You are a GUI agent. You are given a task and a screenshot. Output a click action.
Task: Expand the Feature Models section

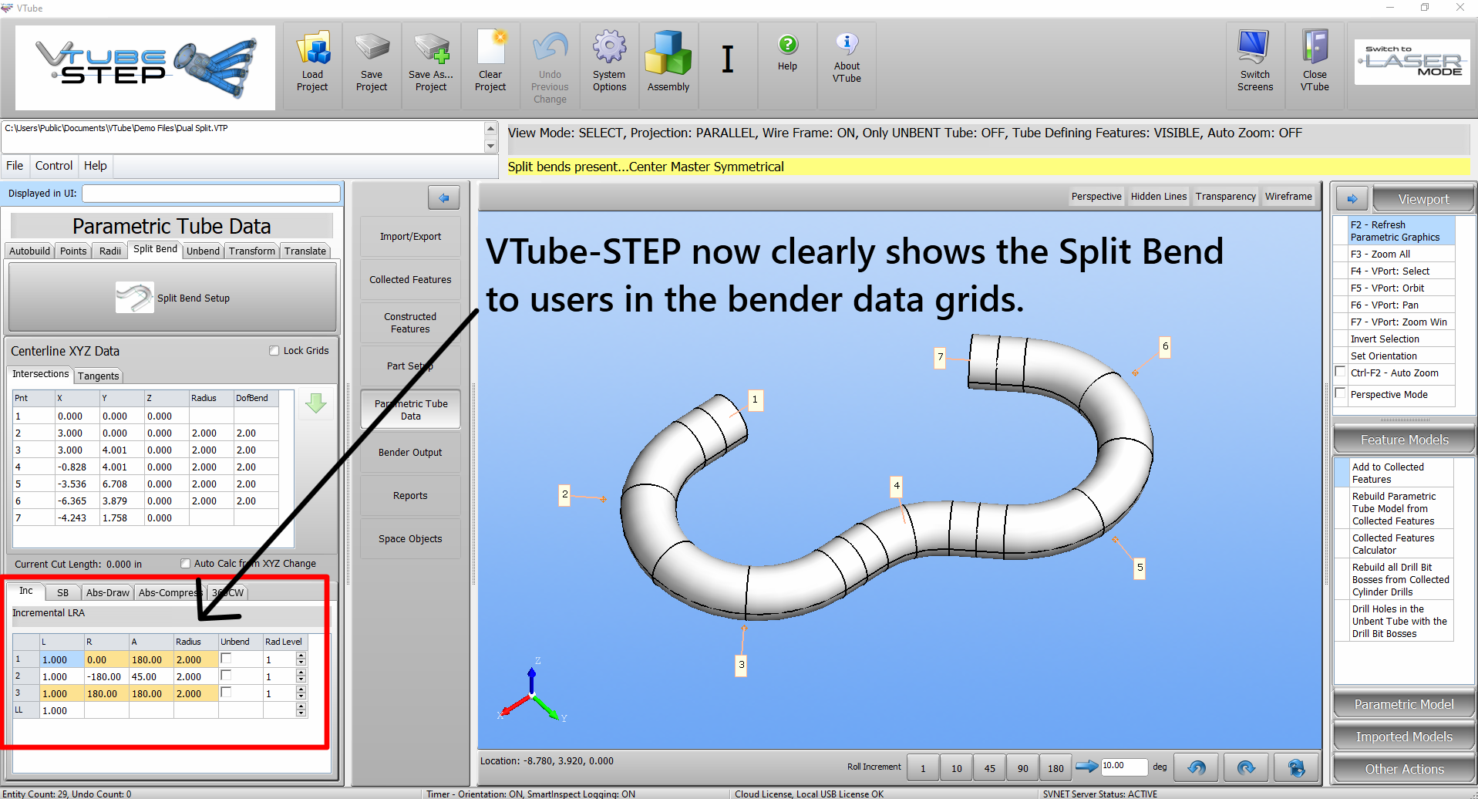click(x=1404, y=440)
